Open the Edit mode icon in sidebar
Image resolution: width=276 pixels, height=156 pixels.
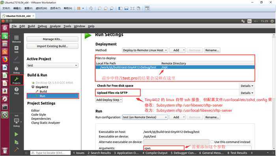click(x=17, y=49)
